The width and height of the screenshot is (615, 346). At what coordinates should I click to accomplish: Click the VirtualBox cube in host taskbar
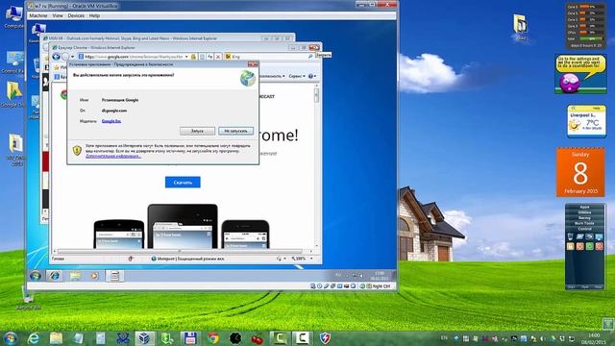[x=145, y=338]
